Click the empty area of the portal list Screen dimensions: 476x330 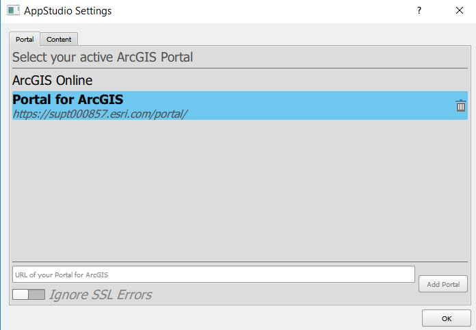point(239,192)
